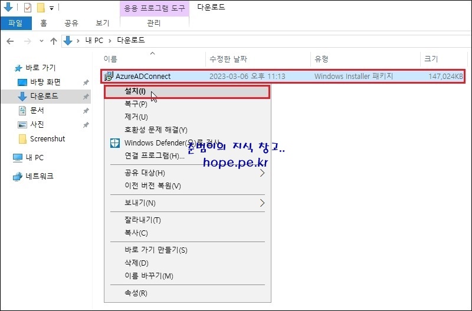Go back with the left arrow button
The width and height of the screenshot is (472, 311).
pyautogui.click(x=10, y=41)
